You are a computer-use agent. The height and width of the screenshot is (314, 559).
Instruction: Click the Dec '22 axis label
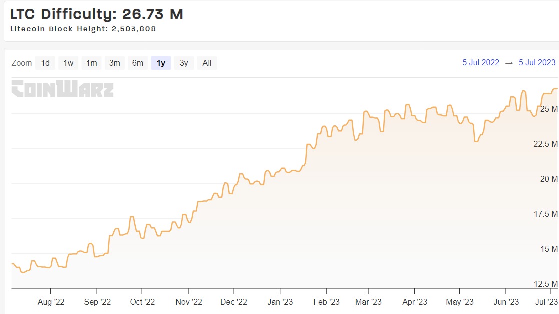click(x=234, y=302)
